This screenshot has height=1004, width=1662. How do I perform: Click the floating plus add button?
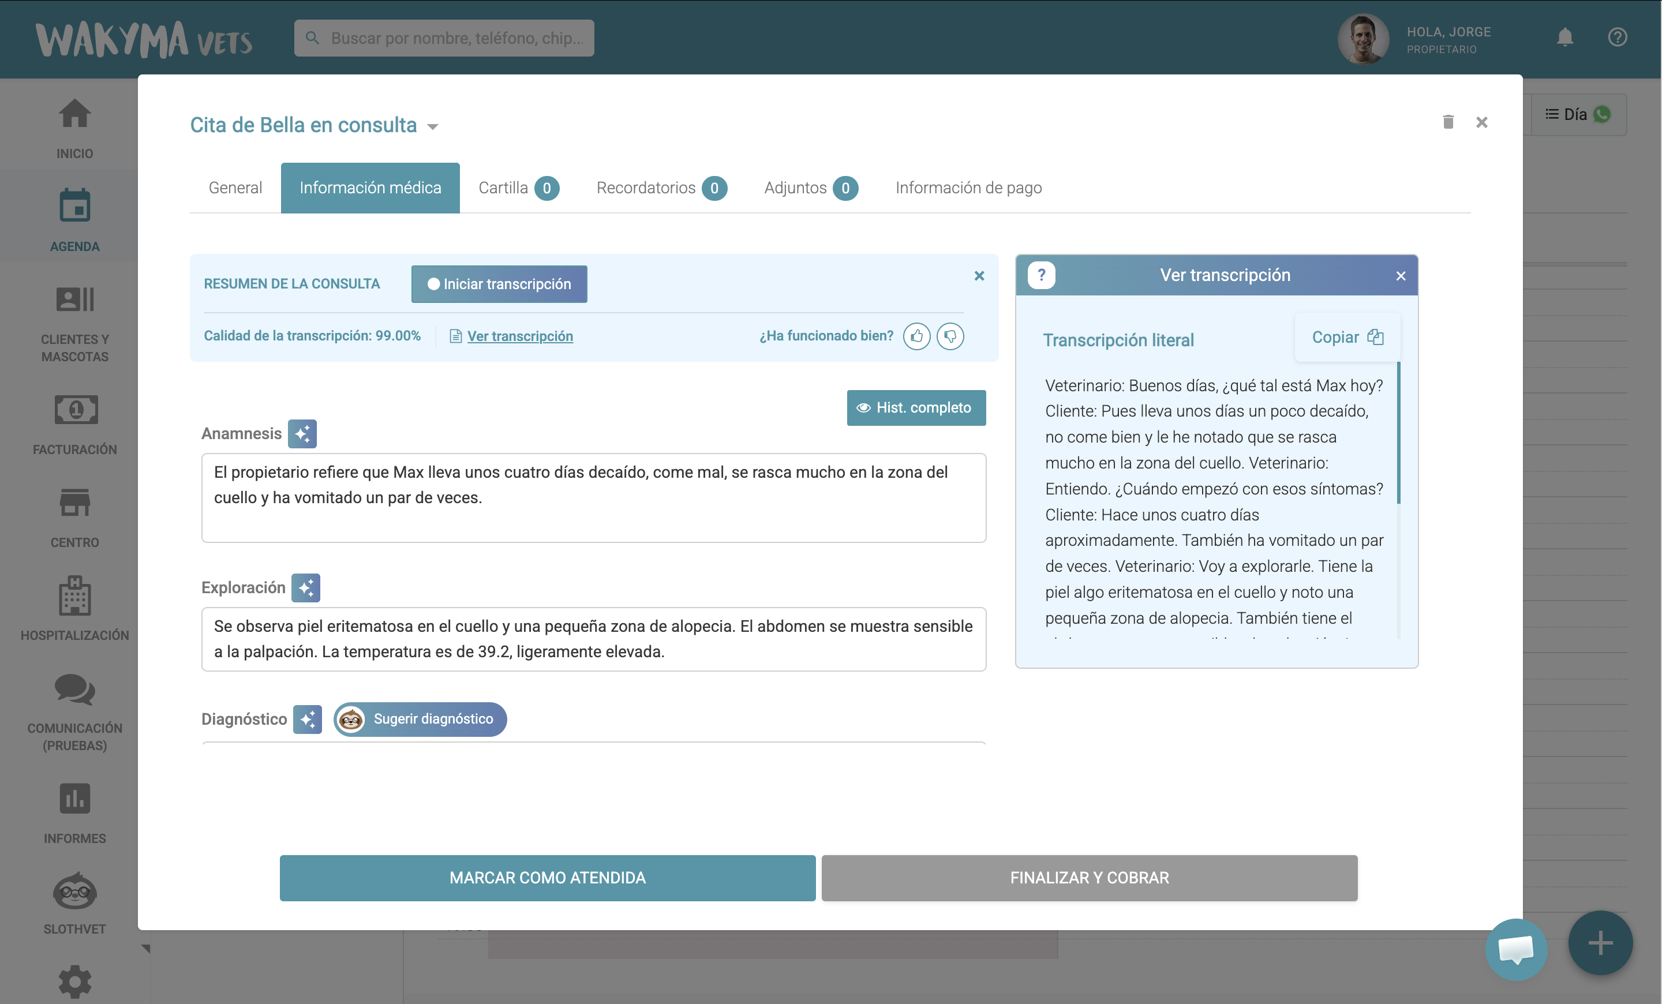click(1600, 943)
